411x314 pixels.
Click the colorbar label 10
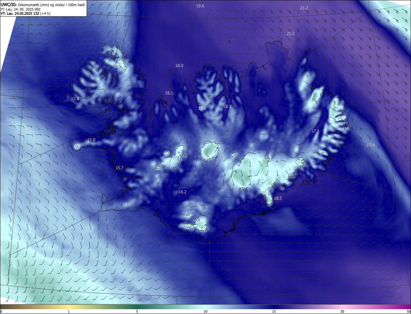(205, 311)
